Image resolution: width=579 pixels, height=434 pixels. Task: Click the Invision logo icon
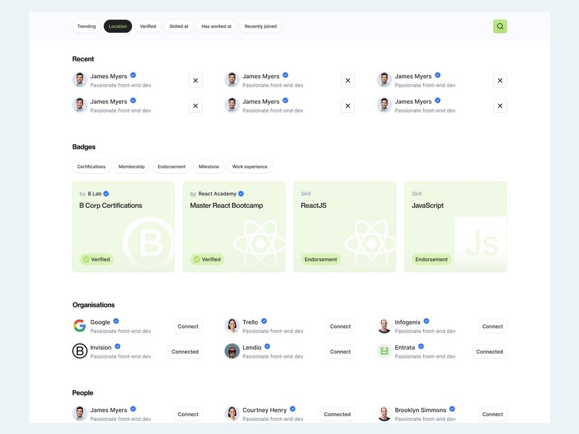pos(79,352)
